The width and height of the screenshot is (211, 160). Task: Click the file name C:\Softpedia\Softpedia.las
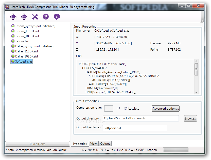(112, 31)
